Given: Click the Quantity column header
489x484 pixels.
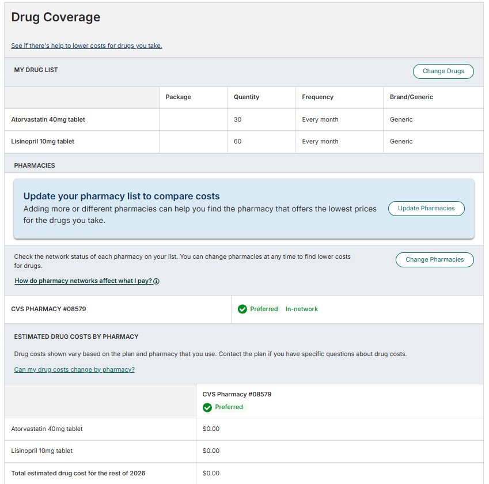Looking at the screenshot, I should tap(247, 97).
